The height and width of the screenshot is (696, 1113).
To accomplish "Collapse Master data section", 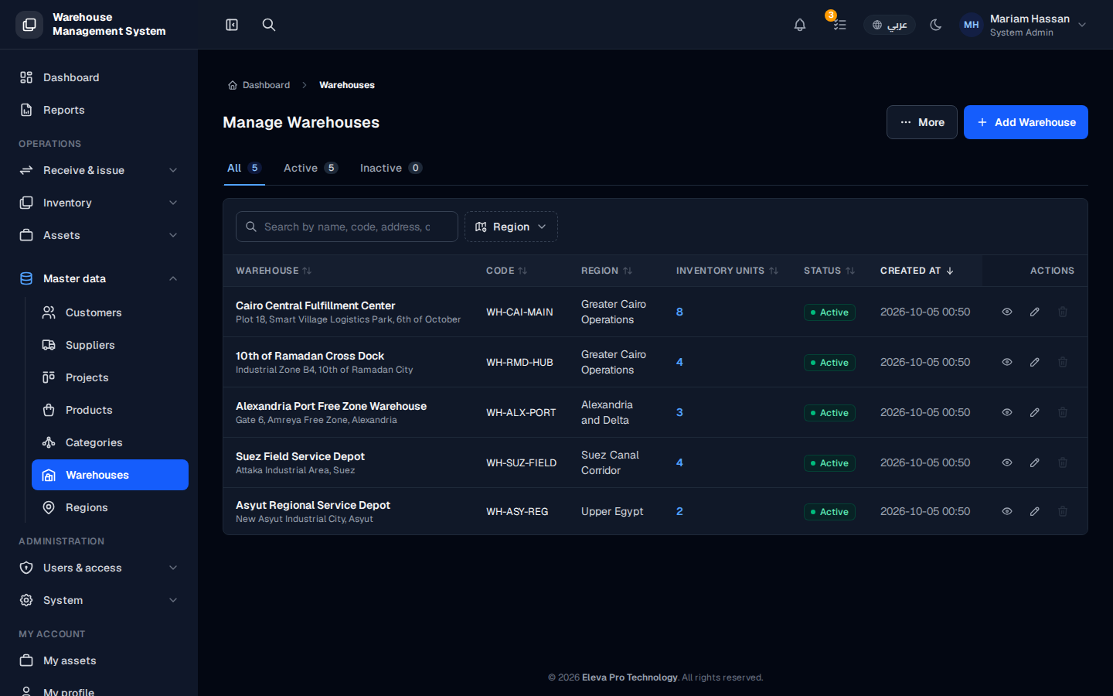I will pyautogui.click(x=99, y=278).
